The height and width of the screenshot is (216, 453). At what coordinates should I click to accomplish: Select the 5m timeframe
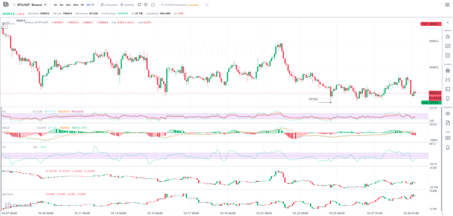(61, 5)
